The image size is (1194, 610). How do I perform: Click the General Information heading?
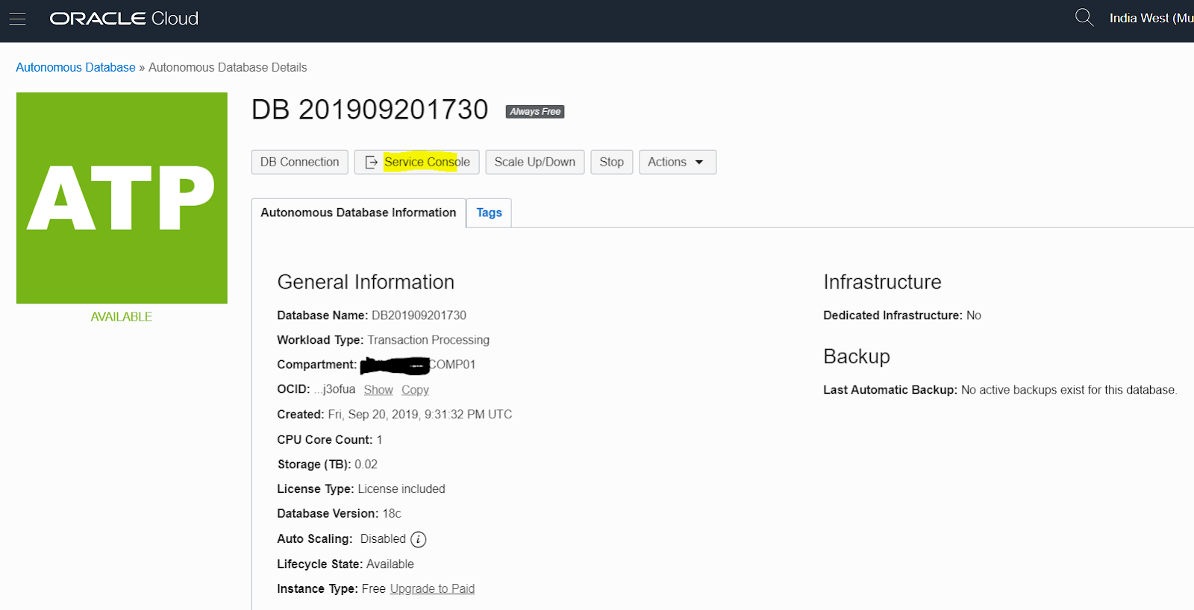click(x=366, y=282)
